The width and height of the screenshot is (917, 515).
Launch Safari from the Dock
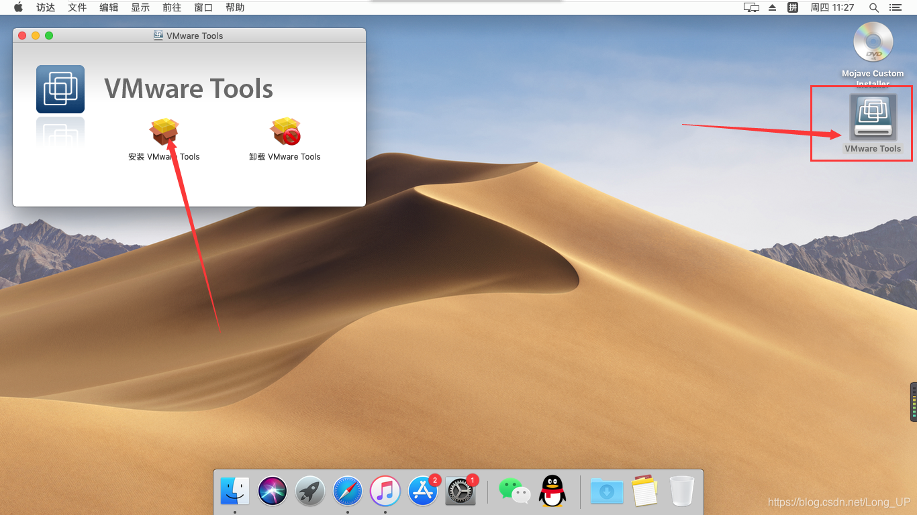click(x=348, y=491)
